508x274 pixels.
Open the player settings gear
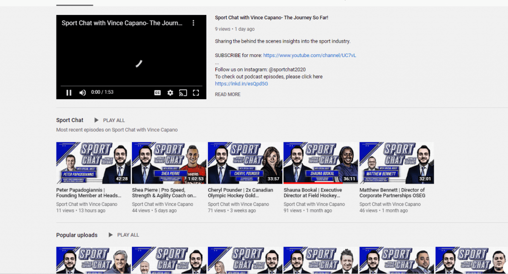pyautogui.click(x=170, y=93)
